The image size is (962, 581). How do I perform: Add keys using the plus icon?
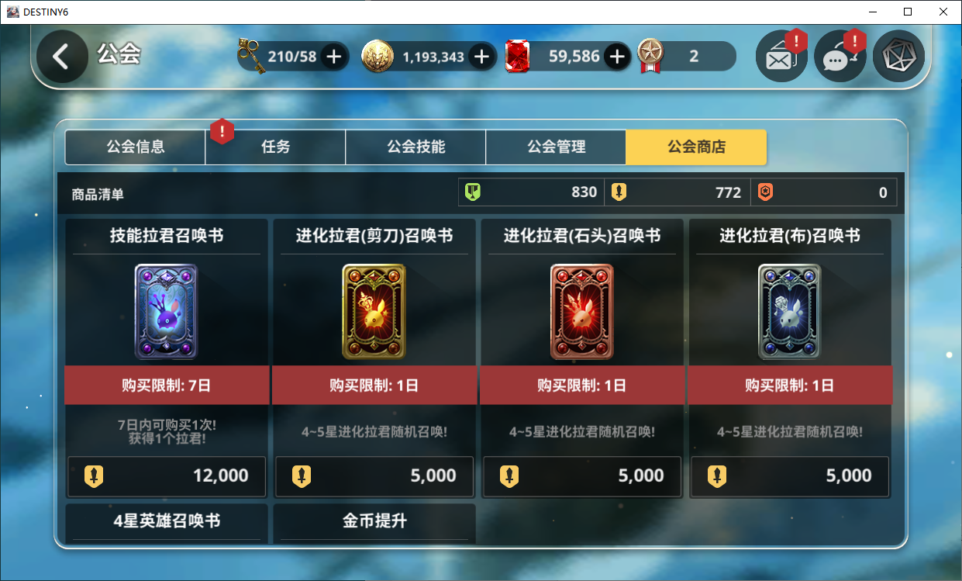pyautogui.click(x=333, y=57)
